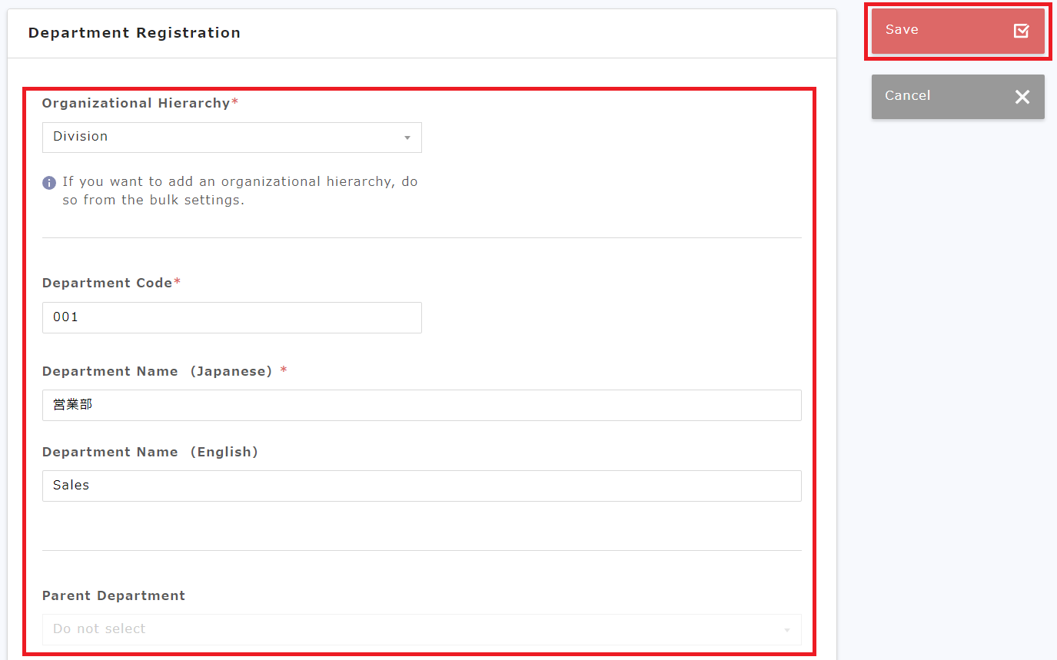
Task: Click the Department Name (English) label
Action: click(x=150, y=452)
